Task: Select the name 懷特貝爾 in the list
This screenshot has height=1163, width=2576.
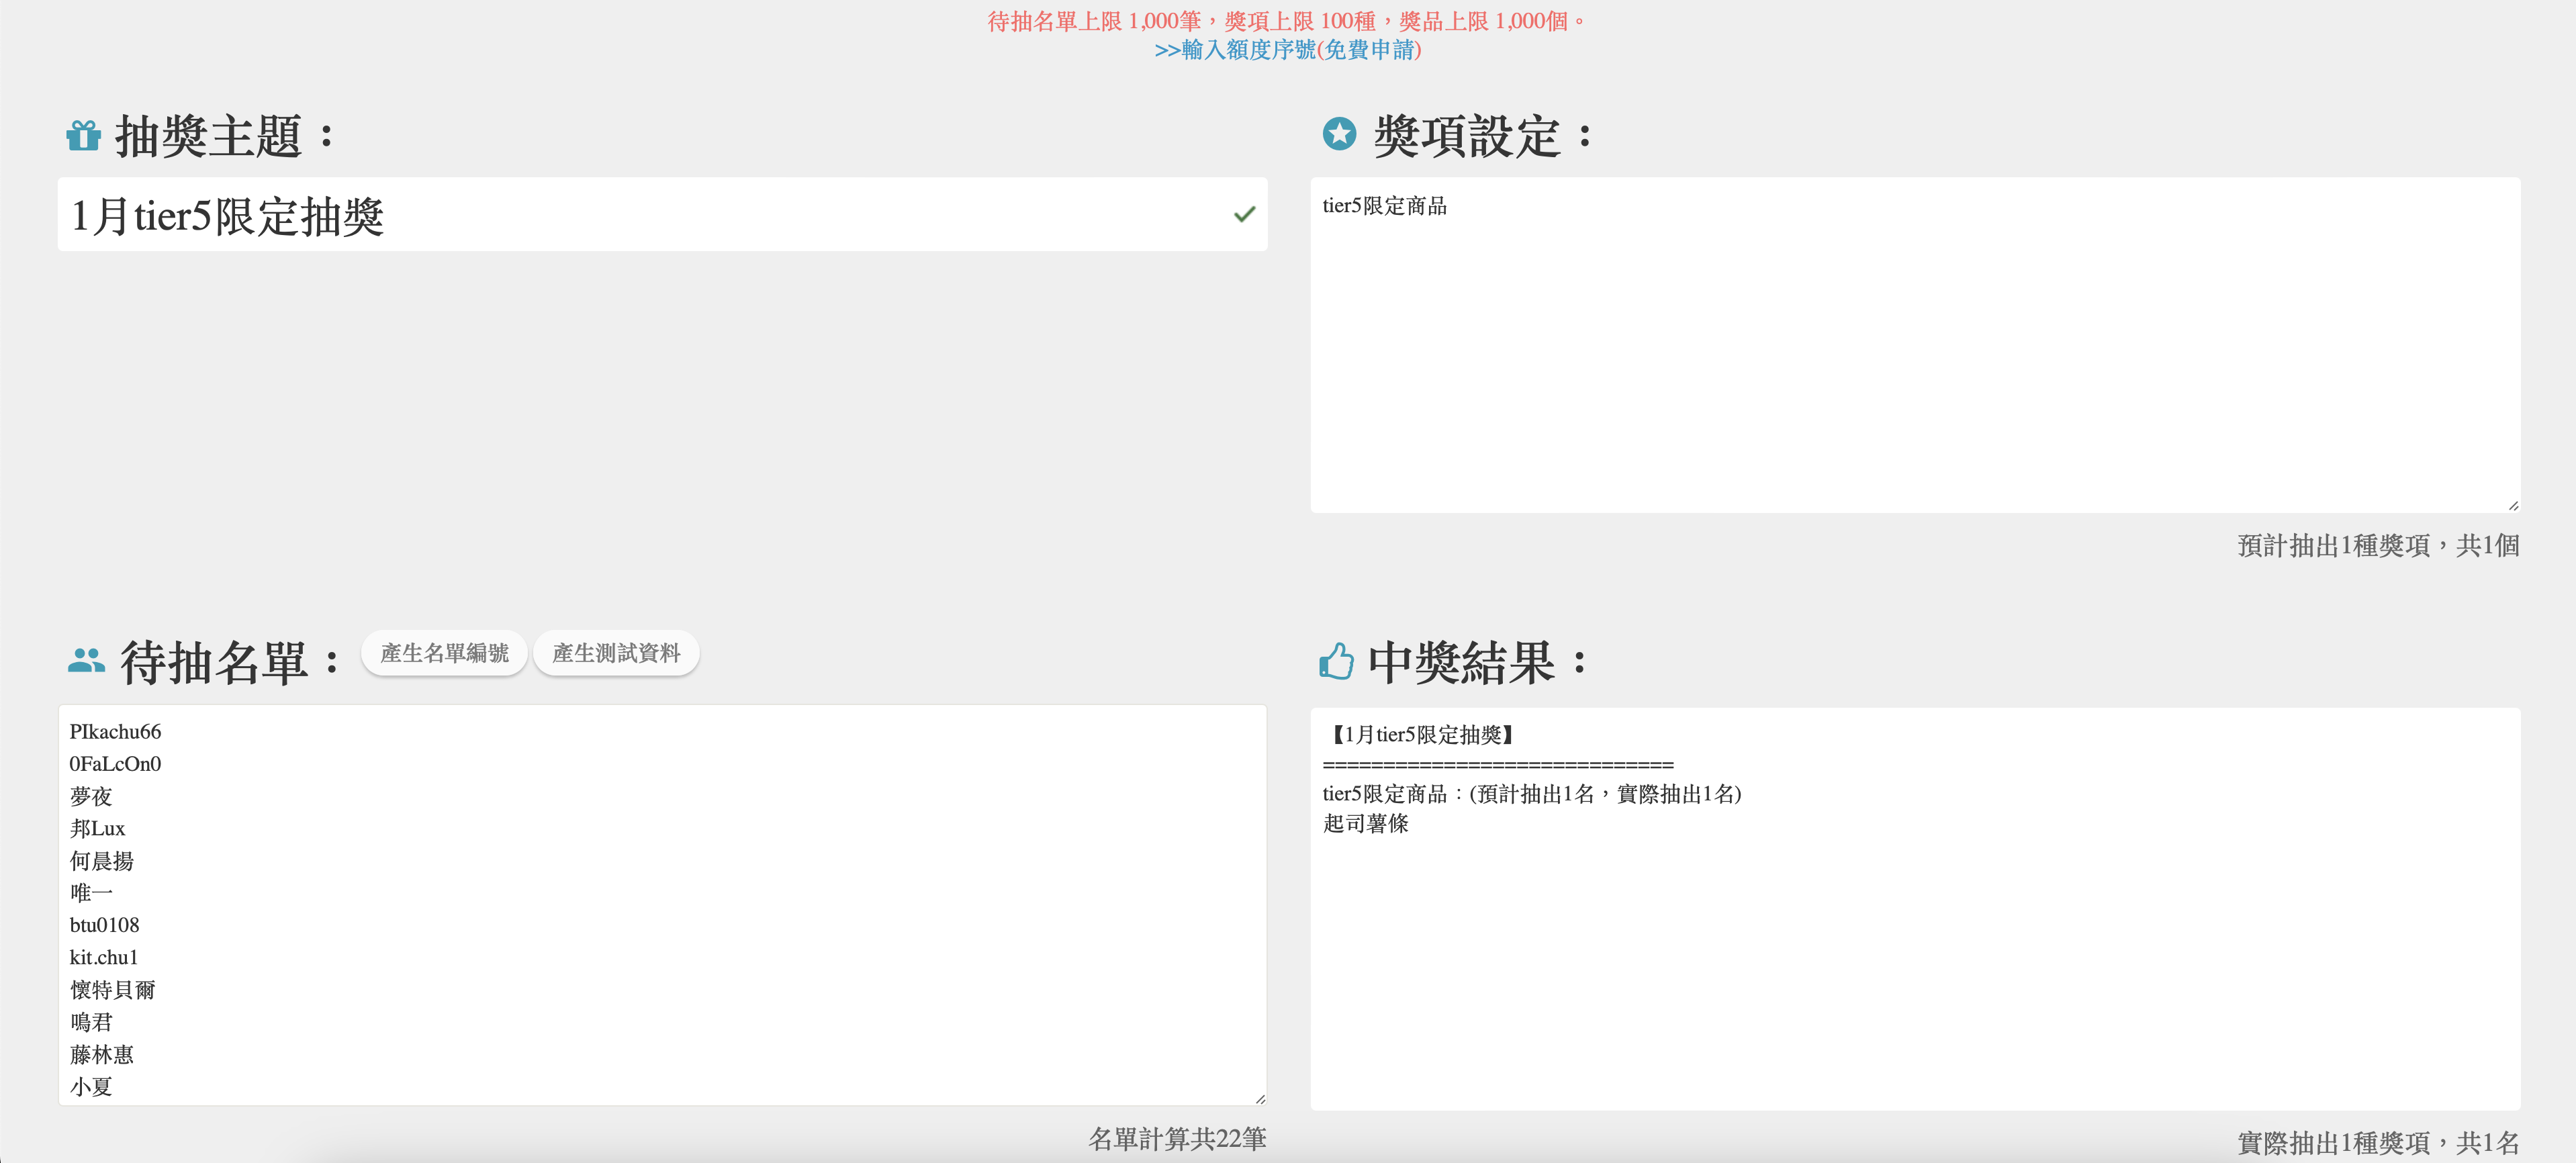Action: pos(113,989)
